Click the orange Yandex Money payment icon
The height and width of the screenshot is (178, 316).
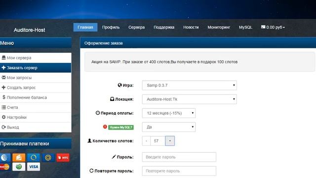coord(19,158)
